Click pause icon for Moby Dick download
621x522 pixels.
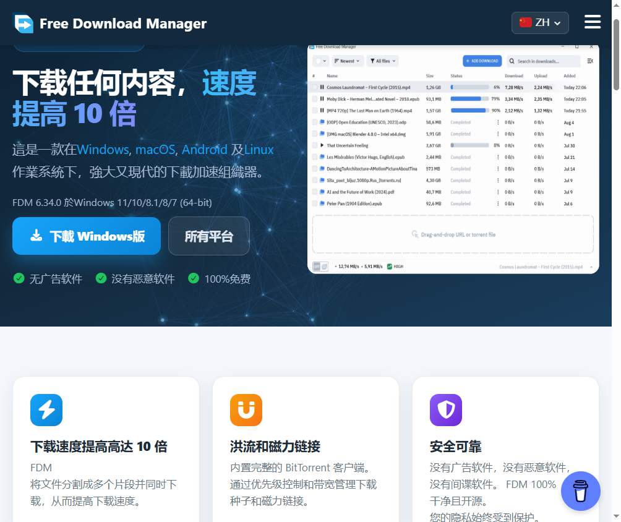pyautogui.click(x=322, y=98)
